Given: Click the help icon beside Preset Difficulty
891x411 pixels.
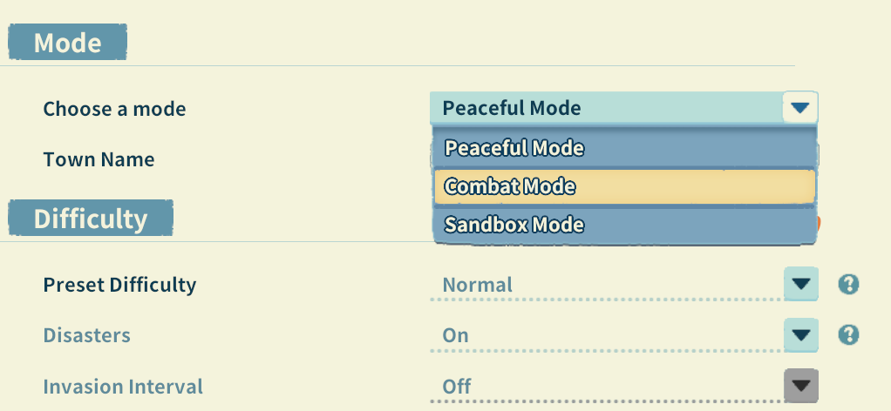Looking at the screenshot, I should [848, 285].
